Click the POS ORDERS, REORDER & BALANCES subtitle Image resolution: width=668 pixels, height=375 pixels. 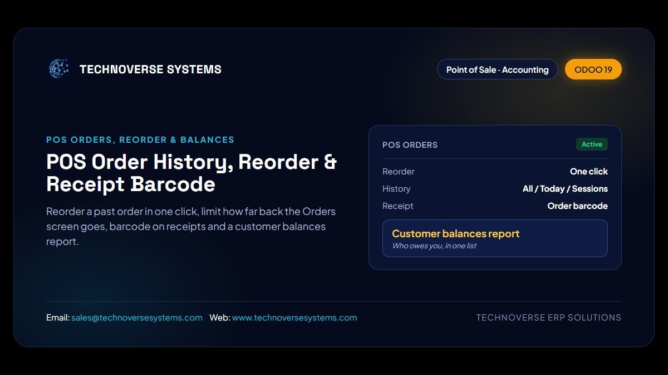click(x=140, y=140)
